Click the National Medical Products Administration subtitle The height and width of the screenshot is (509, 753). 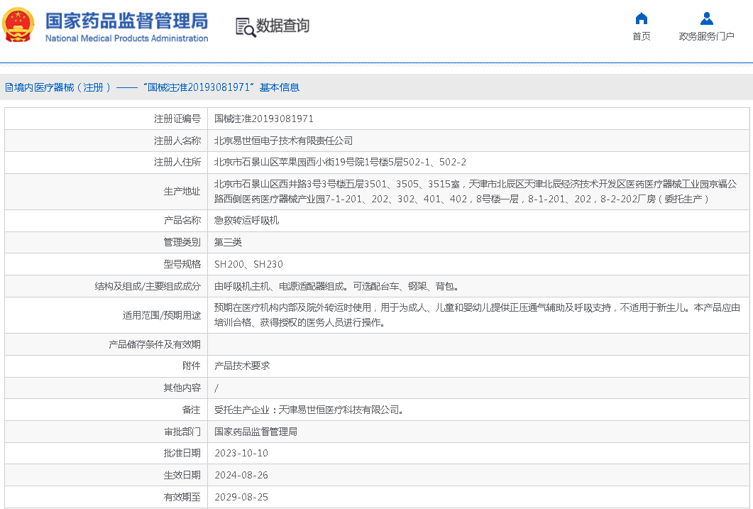point(127,38)
